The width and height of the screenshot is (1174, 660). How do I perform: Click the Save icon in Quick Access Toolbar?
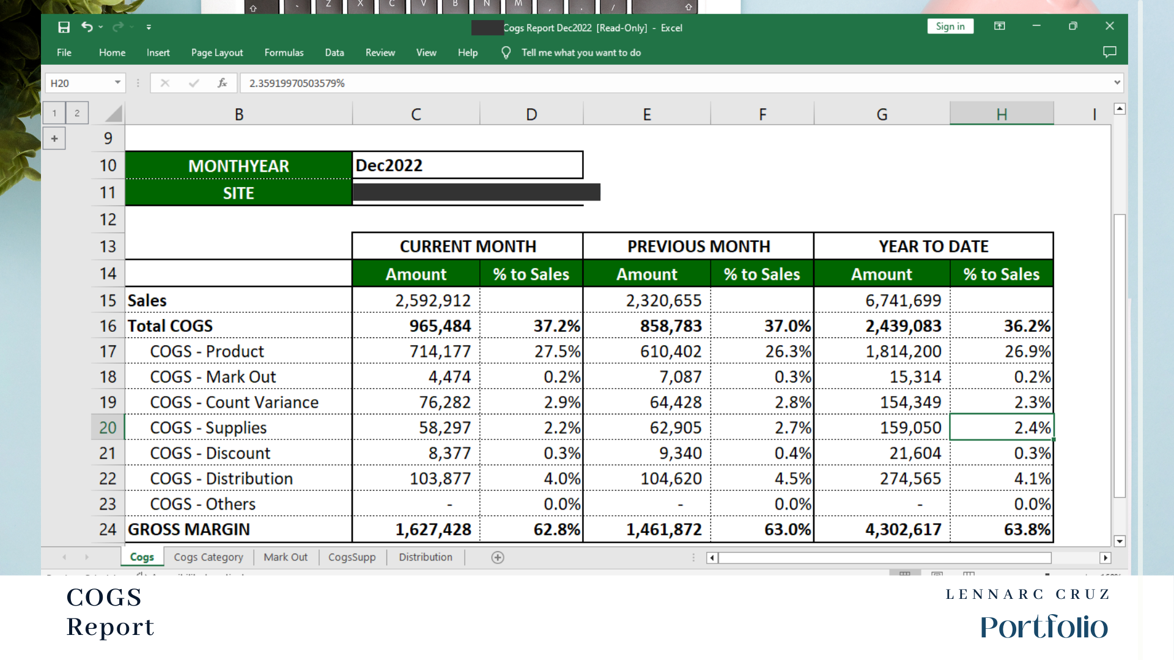pos(64,27)
